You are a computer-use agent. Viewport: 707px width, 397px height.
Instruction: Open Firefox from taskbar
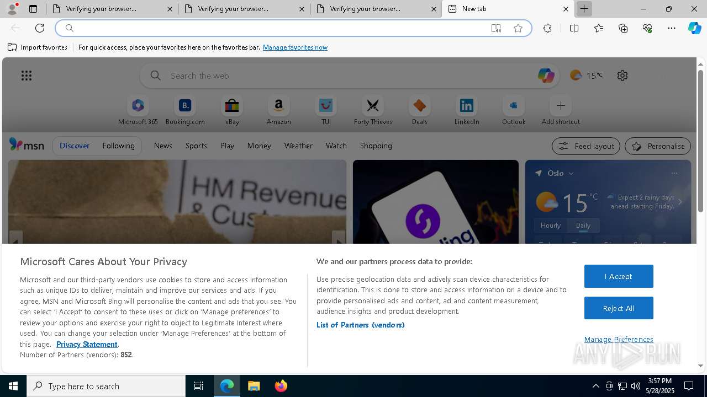[281, 386]
